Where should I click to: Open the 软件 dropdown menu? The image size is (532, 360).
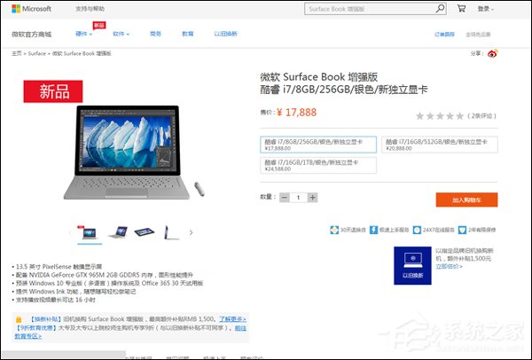pyautogui.click(x=121, y=34)
